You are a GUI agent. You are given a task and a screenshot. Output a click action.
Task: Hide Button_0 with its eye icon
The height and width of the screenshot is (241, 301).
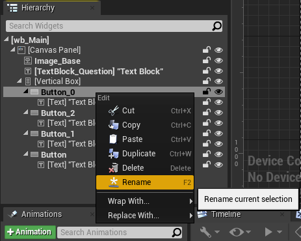click(218, 92)
